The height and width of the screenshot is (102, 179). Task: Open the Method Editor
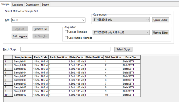coord(160,33)
